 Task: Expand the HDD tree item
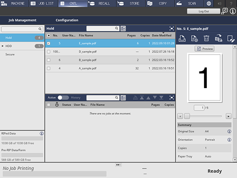coord(3,46)
